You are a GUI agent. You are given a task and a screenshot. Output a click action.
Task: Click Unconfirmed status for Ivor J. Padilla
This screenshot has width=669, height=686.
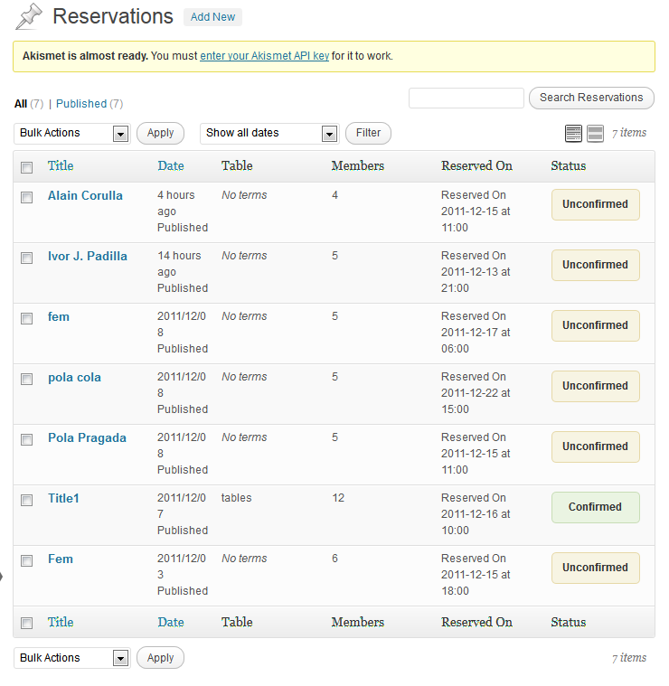(595, 265)
